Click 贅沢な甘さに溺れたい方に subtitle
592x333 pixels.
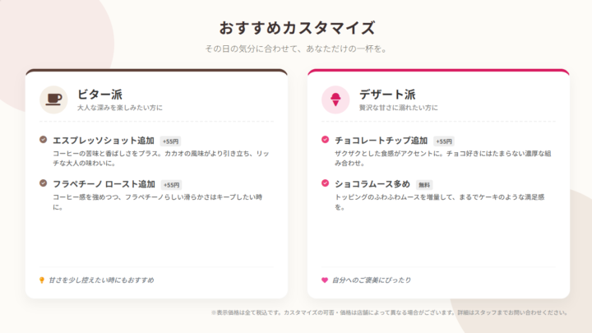pyautogui.click(x=398, y=108)
